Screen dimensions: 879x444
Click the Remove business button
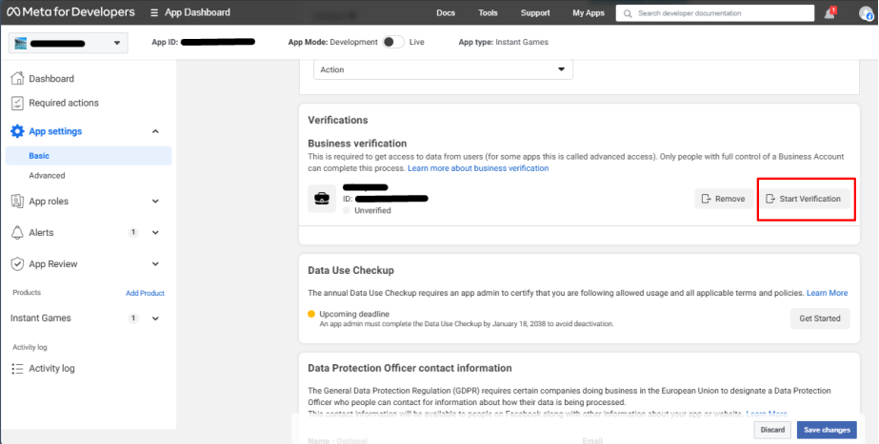[725, 199]
